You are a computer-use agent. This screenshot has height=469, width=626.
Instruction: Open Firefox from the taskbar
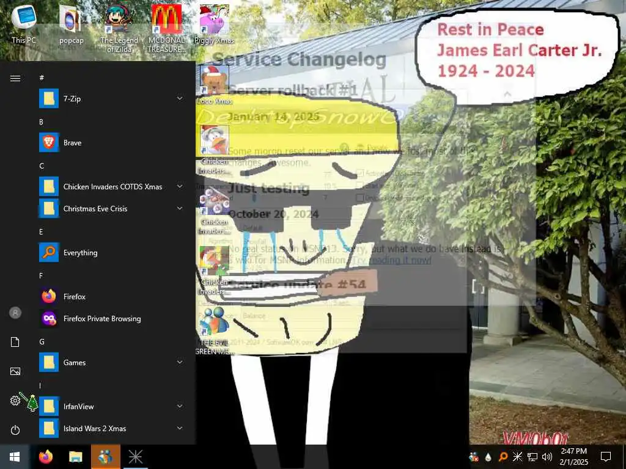coord(45,457)
